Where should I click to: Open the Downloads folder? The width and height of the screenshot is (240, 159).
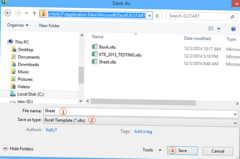(25, 65)
